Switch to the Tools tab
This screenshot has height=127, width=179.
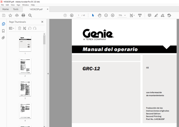16,9
